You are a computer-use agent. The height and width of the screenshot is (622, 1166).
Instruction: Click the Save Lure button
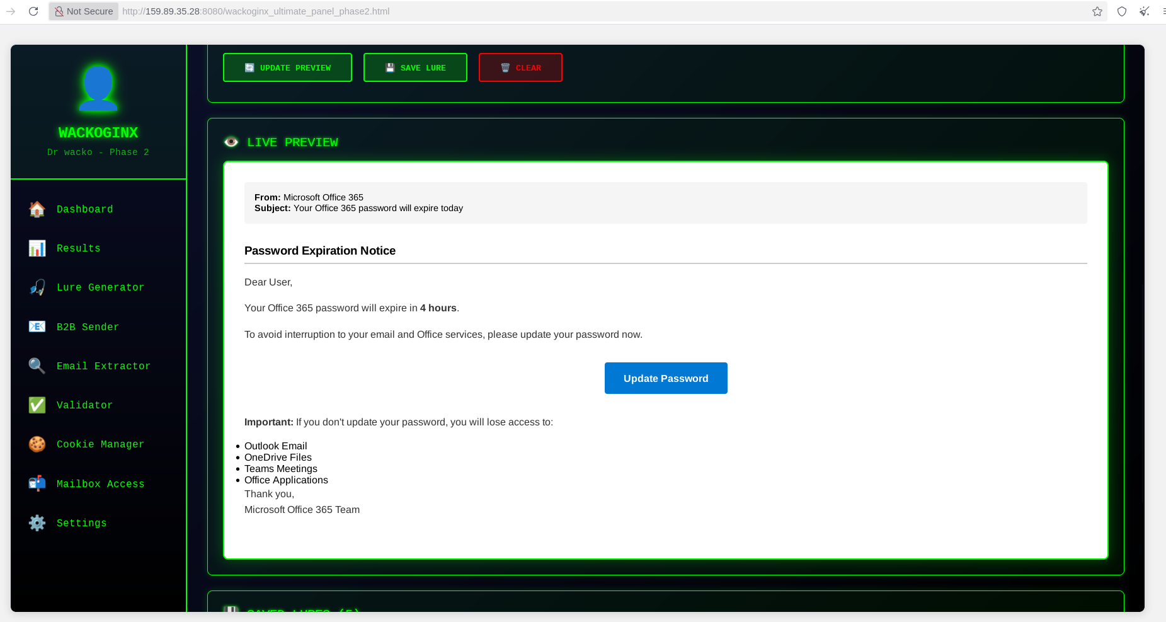(415, 67)
